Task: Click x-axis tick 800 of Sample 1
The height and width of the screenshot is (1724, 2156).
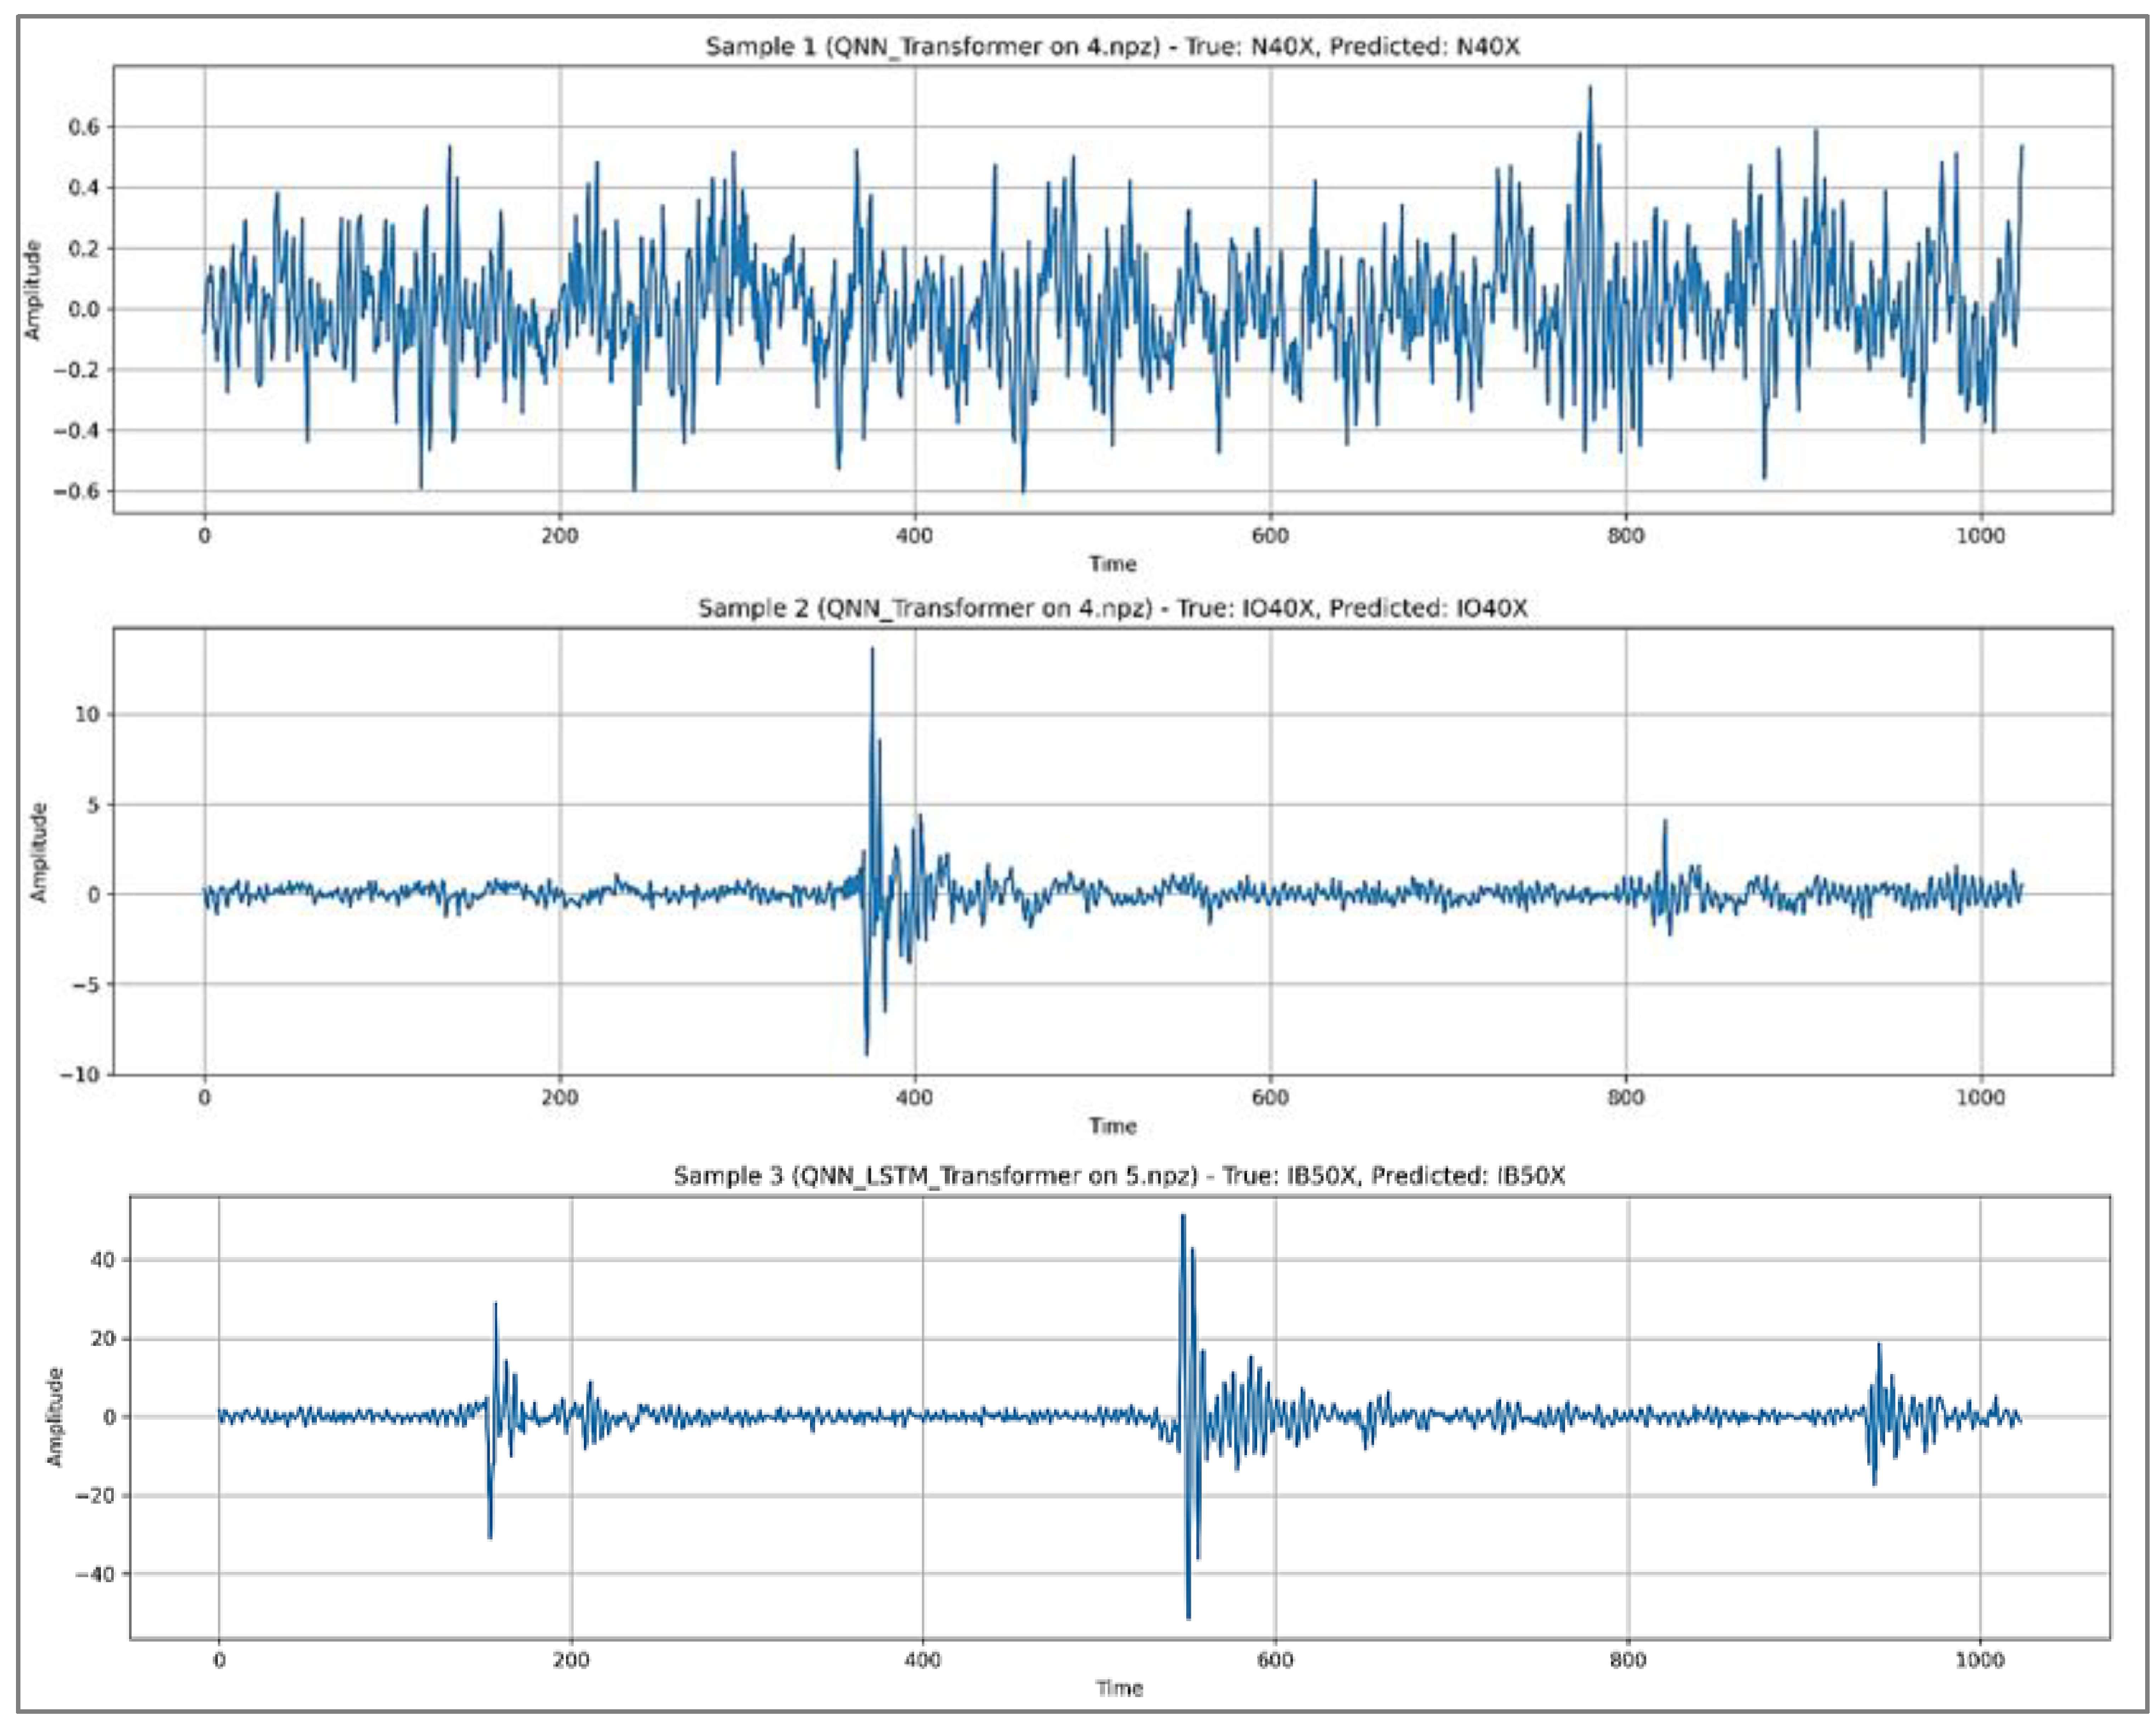Action: [x=1626, y=536]
